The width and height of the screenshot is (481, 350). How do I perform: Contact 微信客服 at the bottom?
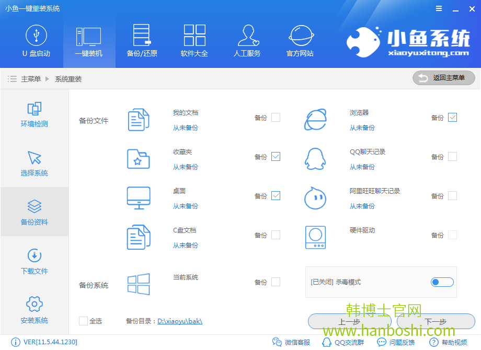[291, 342]
